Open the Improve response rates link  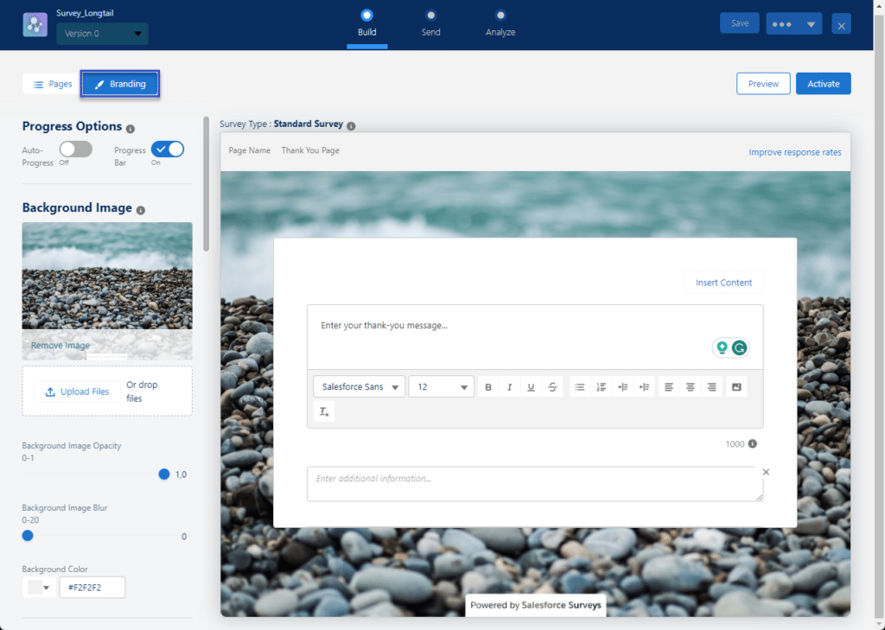[794, 152]
